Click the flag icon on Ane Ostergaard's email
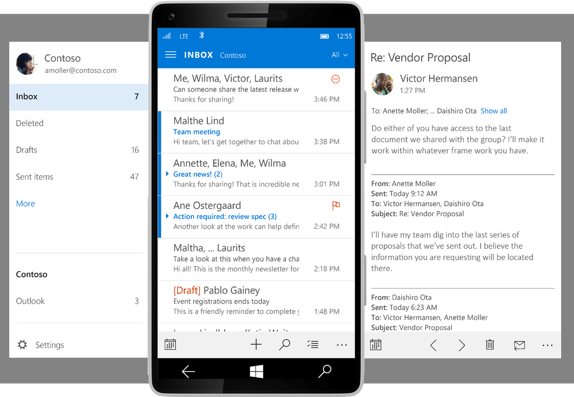This screenshot has height=397, width=574. (x=335, y=205)
